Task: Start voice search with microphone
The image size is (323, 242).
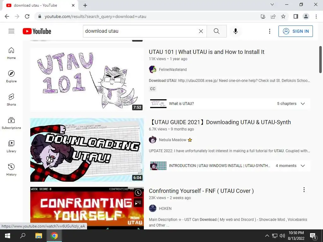Action: (x=236, y=31)
